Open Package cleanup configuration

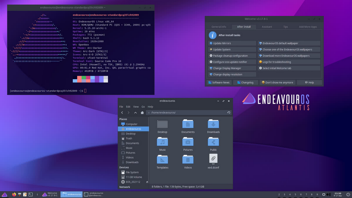tap(232, 56)
